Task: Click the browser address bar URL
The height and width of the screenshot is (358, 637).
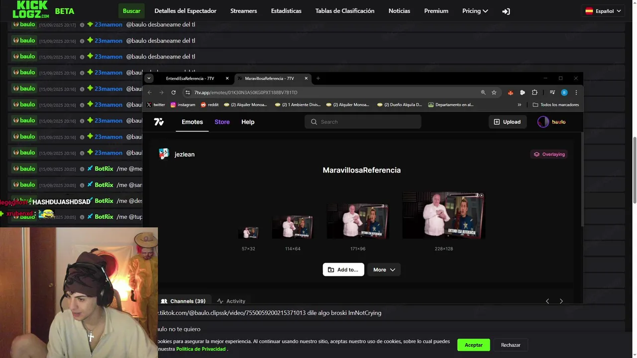Action: coord(246,92)
